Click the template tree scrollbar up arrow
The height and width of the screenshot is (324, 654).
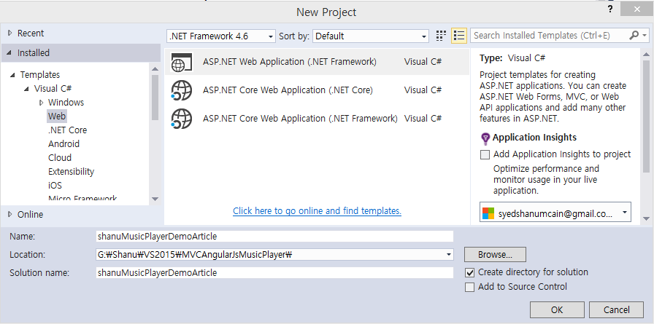tap(155, 69)
